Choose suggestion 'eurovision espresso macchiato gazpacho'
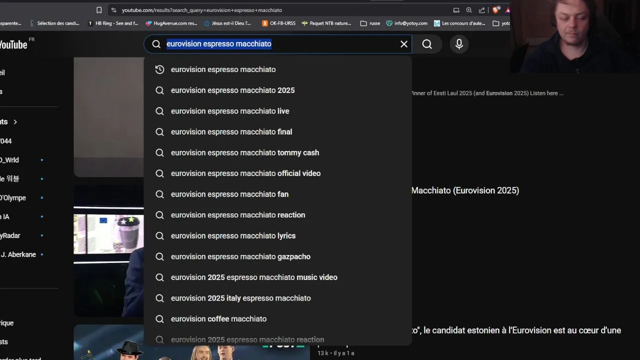 pyautogui.click(x=277, y=256)
